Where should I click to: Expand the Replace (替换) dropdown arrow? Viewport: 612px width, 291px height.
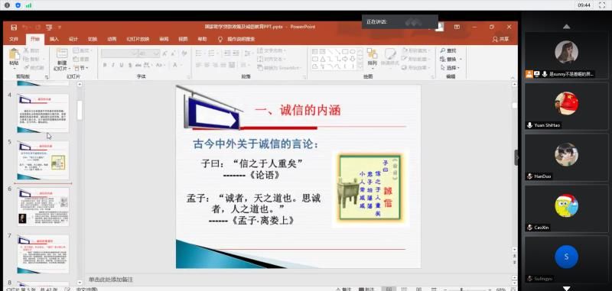tap(461, 60)
